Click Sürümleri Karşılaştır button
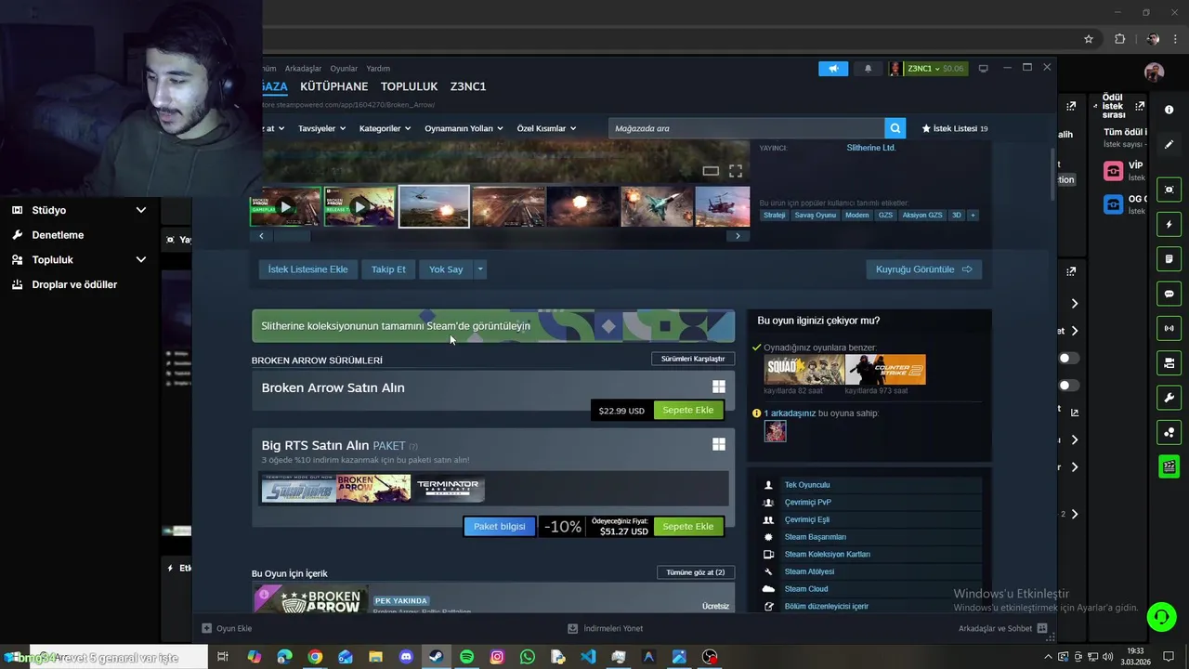Viewport: 1189px width, 669px height. [x=693, y=359]
